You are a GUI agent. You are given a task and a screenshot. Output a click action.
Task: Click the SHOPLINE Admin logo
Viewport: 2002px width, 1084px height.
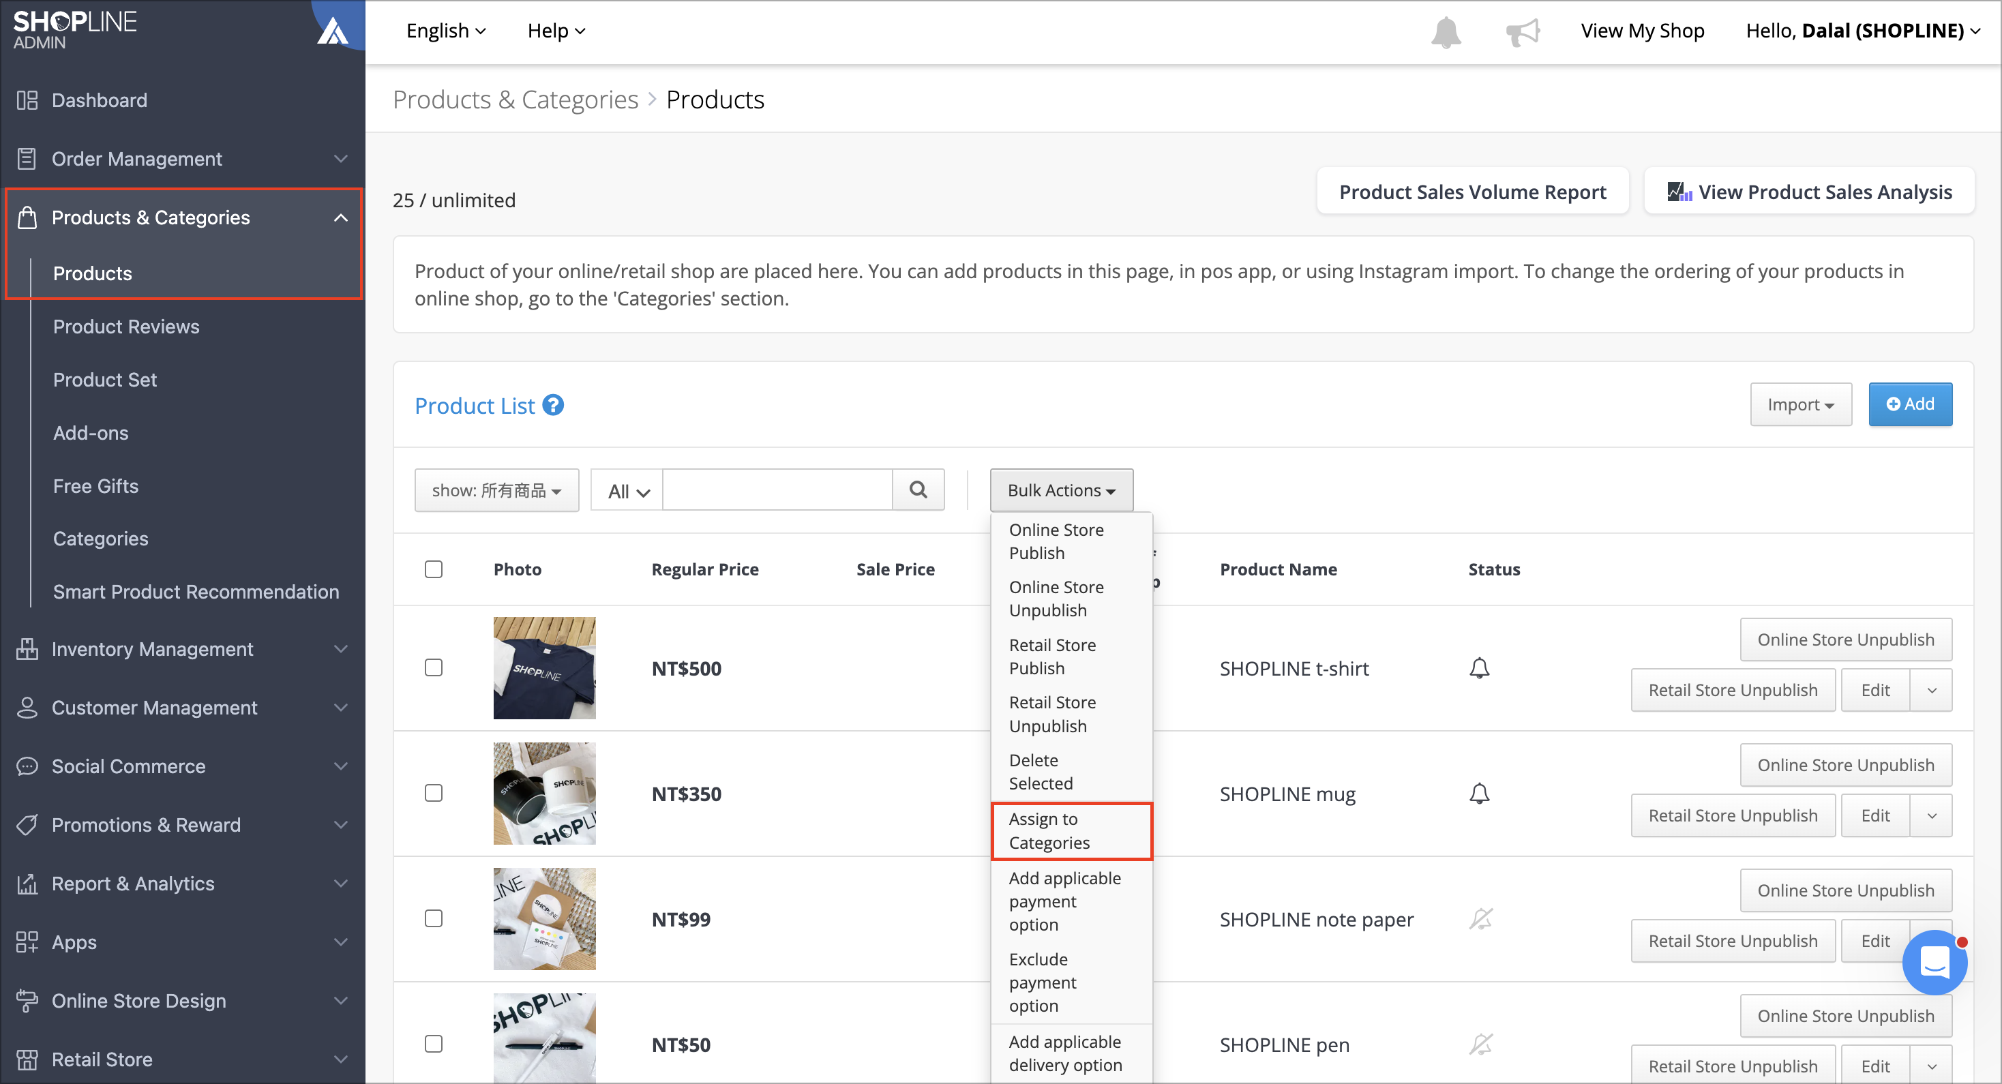74,29
